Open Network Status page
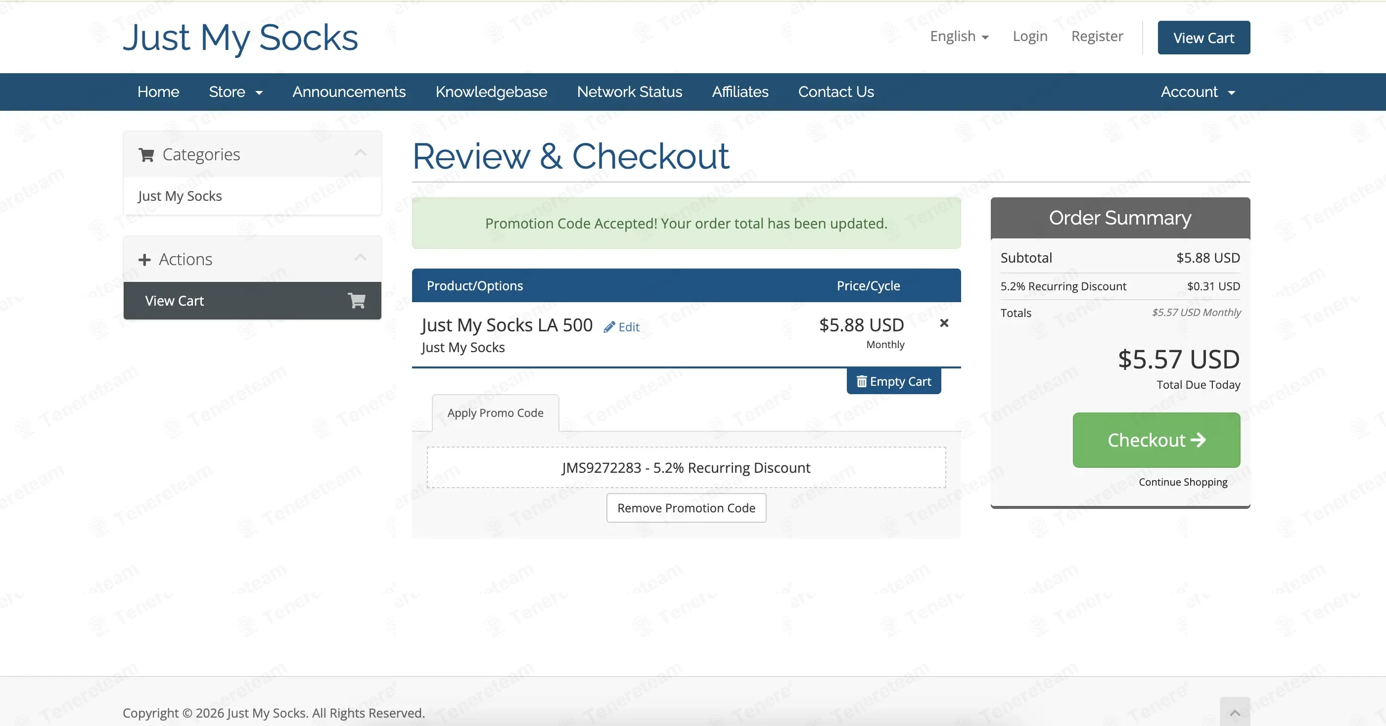Viewport: 1386px width, 726px height. tap(630, 92)
